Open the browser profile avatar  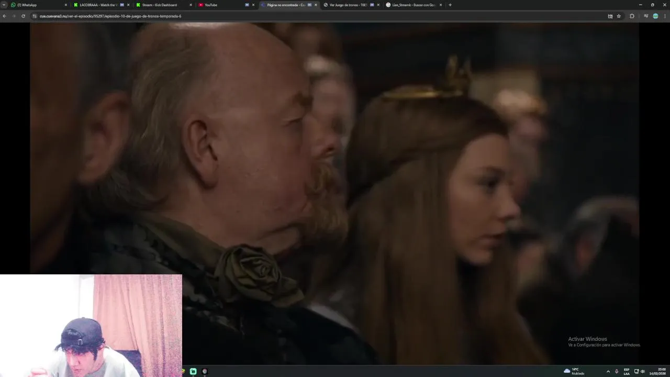point(655,16)
